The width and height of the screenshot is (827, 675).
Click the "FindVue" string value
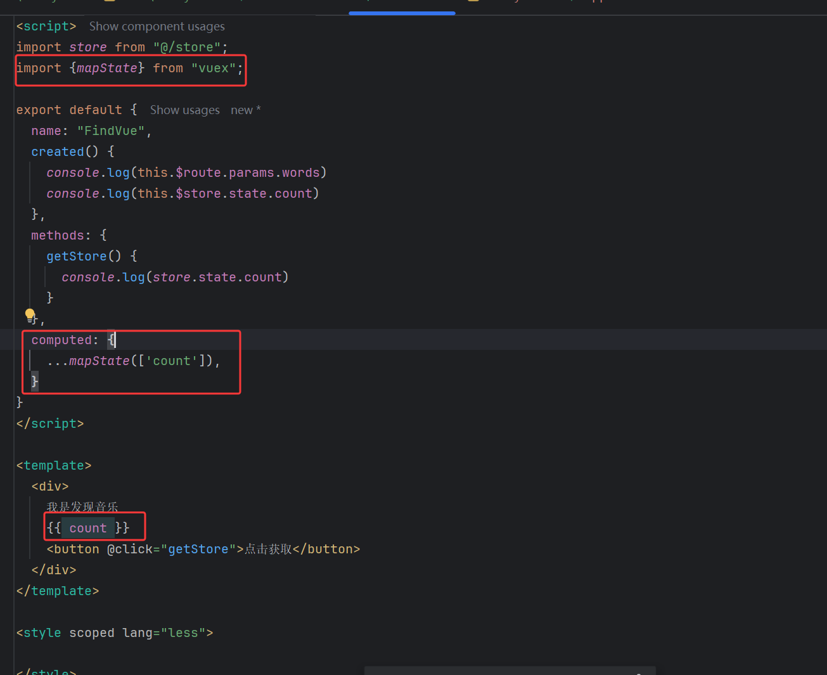(x=111, y=131)
